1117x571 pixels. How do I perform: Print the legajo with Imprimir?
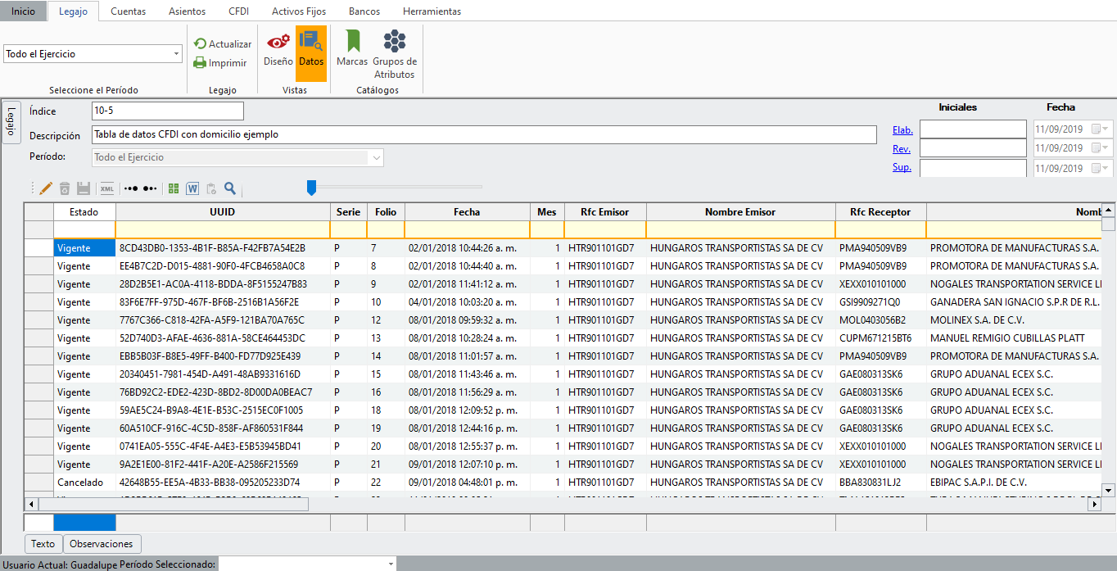(x=220, y=63)
